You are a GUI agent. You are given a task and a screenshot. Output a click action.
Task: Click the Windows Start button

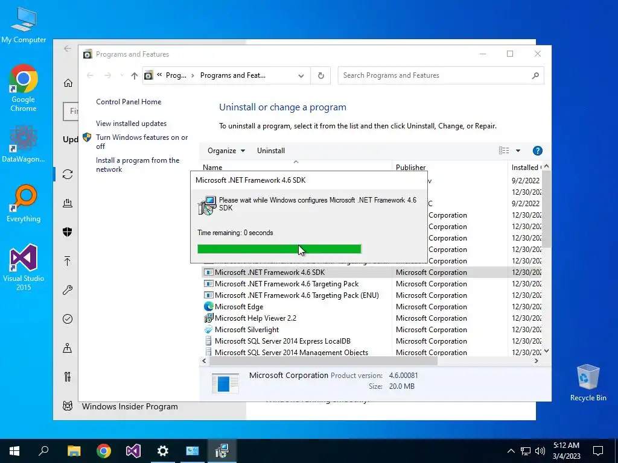14,451
